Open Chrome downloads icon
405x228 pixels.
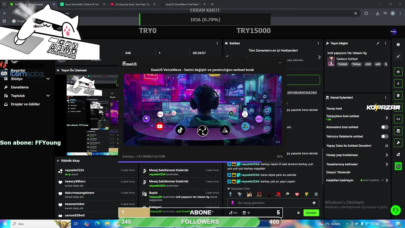(377, 13)
